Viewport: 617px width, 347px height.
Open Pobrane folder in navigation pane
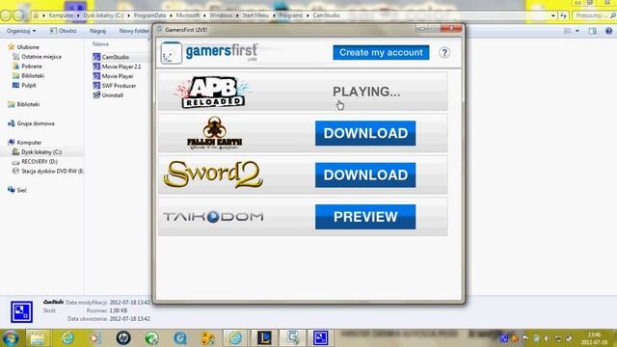[27, 67]
